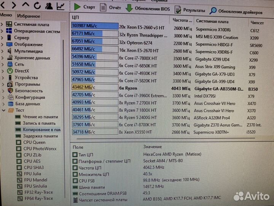Open the Отчёт report
The width and height of the screenshot is (274, 206).
(110, 8)
